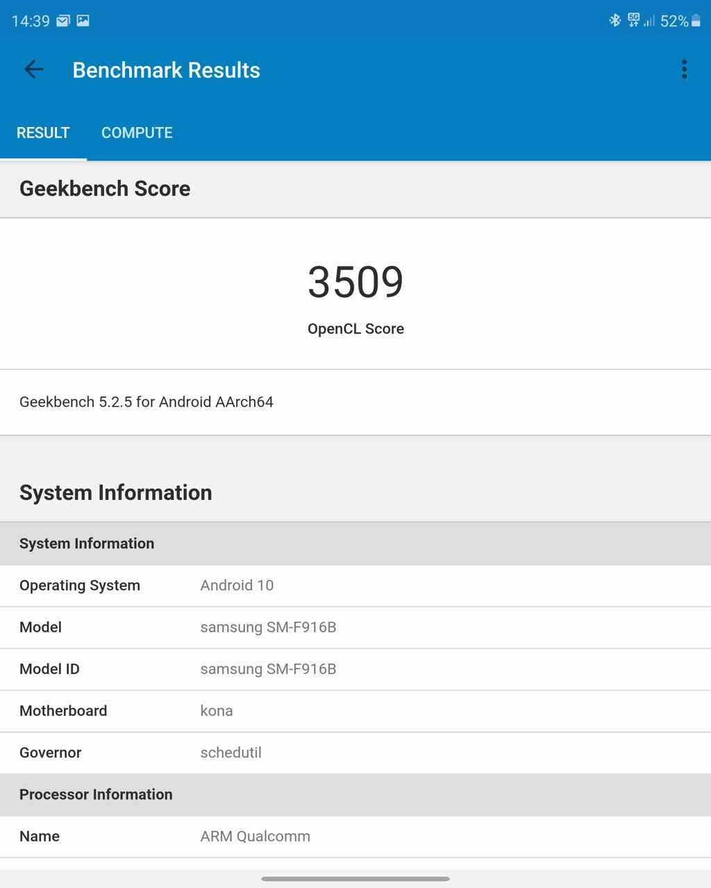The width and height of the screenshot is (711, 888).
Task: Select the Name row showing ARM Qualcomm
Action: coord(355,836)
